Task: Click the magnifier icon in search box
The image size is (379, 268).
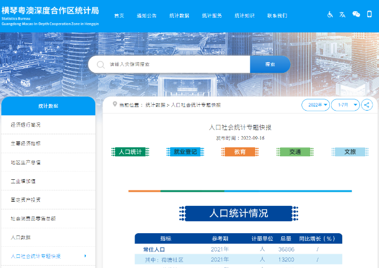Action: tap(101, 64)
